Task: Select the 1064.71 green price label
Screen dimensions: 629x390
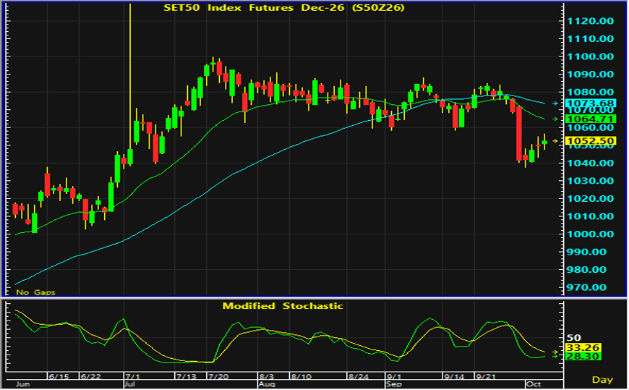Action: (590, 119)
